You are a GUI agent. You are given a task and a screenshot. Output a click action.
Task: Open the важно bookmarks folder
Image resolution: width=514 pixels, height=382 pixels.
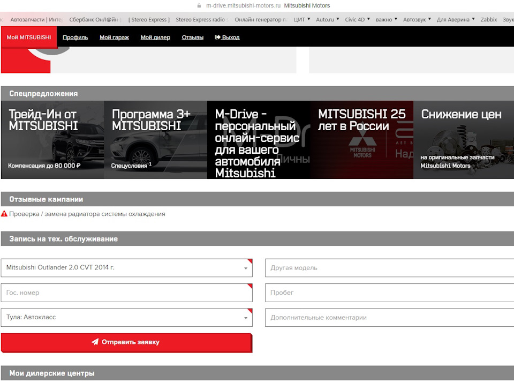[x=387, y=19]
